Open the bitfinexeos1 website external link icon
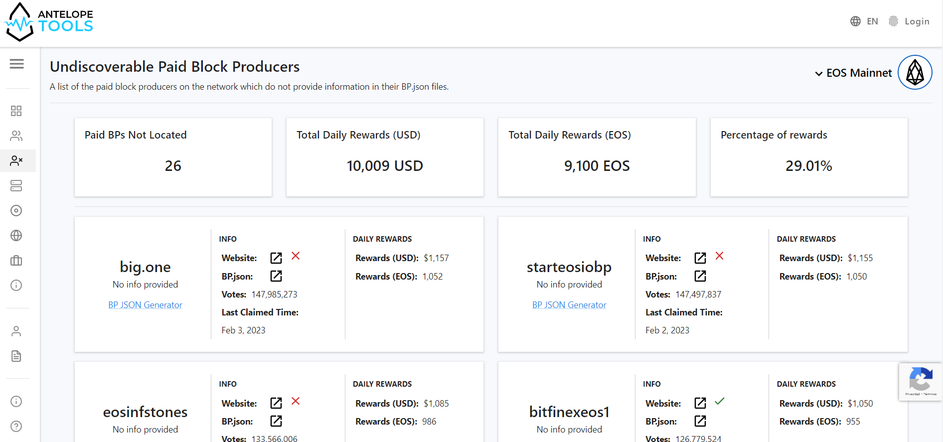Image resolution: width=943 pixels, height=442 pixels. click(700, 403)
